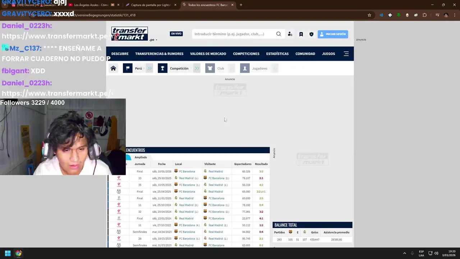Image resolution: width=460 pixels, height=259 pixels.
Task: Open the Chrome profile avatar
Action: pos(446,15)
